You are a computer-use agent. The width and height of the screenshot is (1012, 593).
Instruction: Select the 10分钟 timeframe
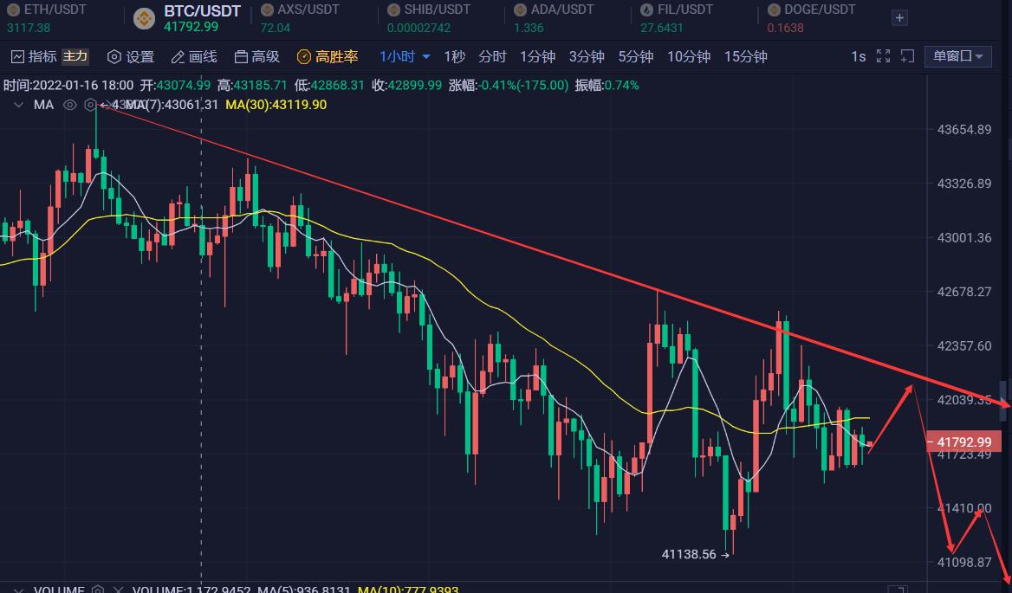[689, 57]
